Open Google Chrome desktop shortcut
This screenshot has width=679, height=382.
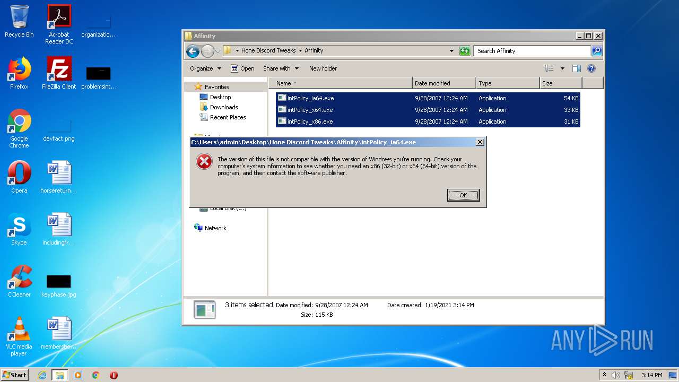coord(19,128)
